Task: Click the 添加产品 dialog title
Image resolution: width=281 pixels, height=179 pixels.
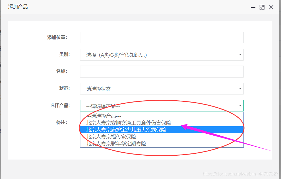Action: (x=18, y=7)
